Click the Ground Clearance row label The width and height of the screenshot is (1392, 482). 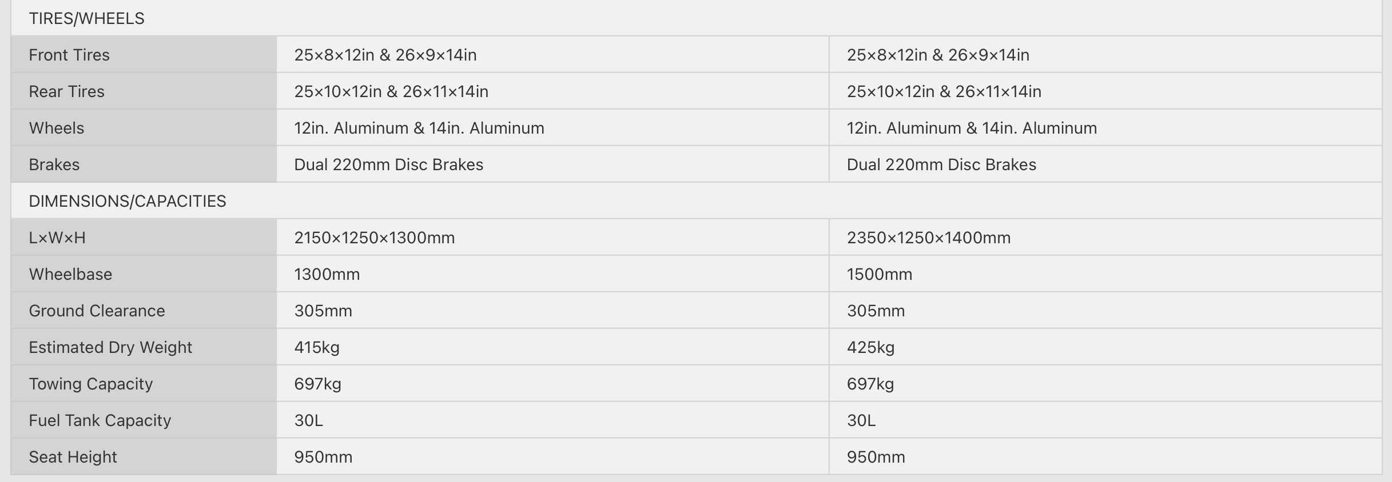(x=97, y=311)
